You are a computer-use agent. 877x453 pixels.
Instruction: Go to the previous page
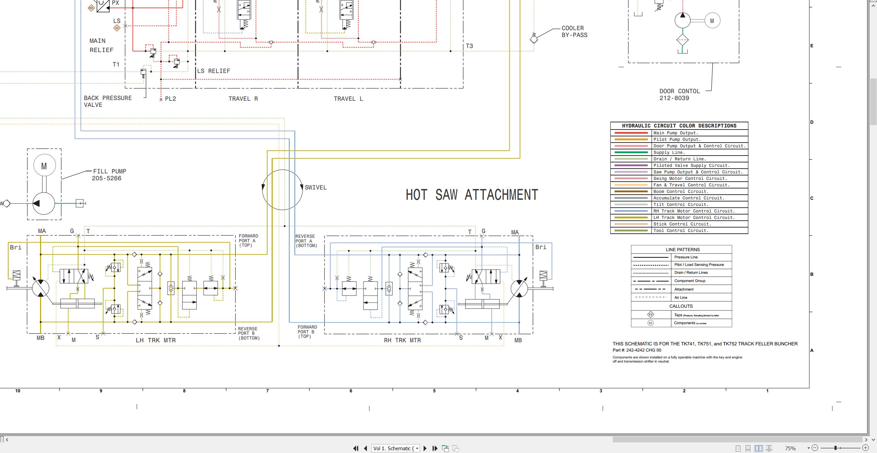[366, 448]
